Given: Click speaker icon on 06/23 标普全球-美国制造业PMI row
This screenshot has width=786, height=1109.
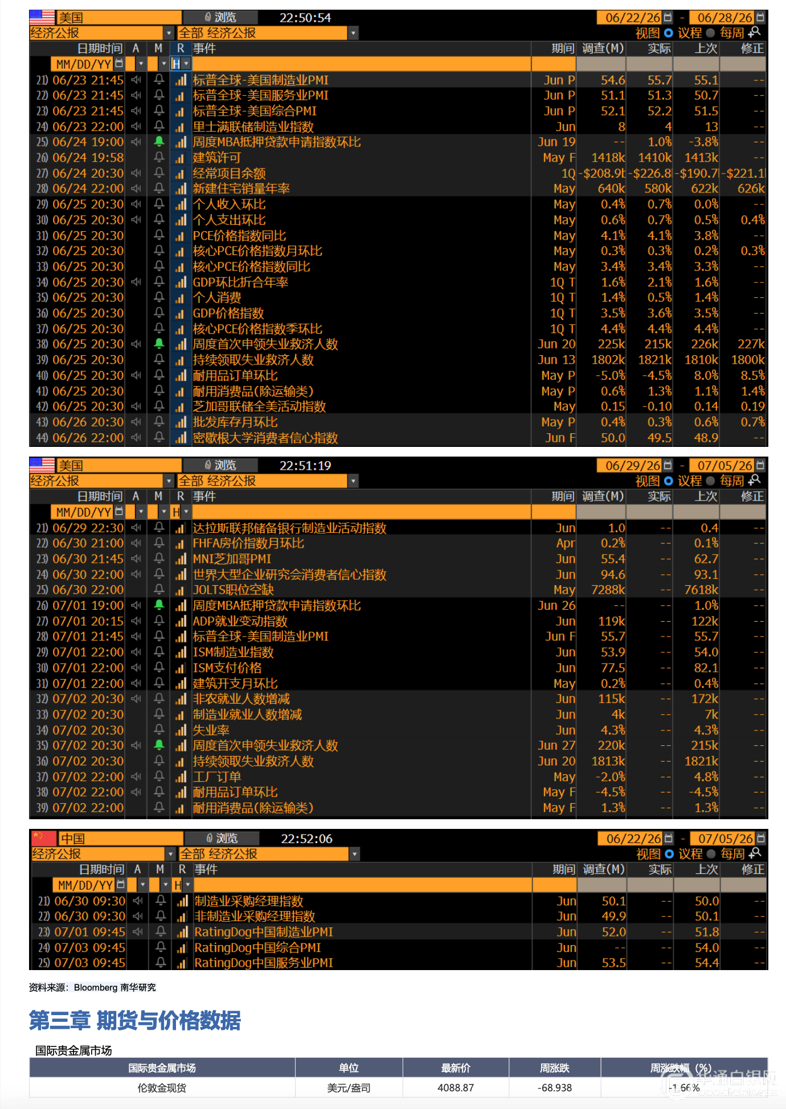Looking at the screenshot, I should coord(136,80).
